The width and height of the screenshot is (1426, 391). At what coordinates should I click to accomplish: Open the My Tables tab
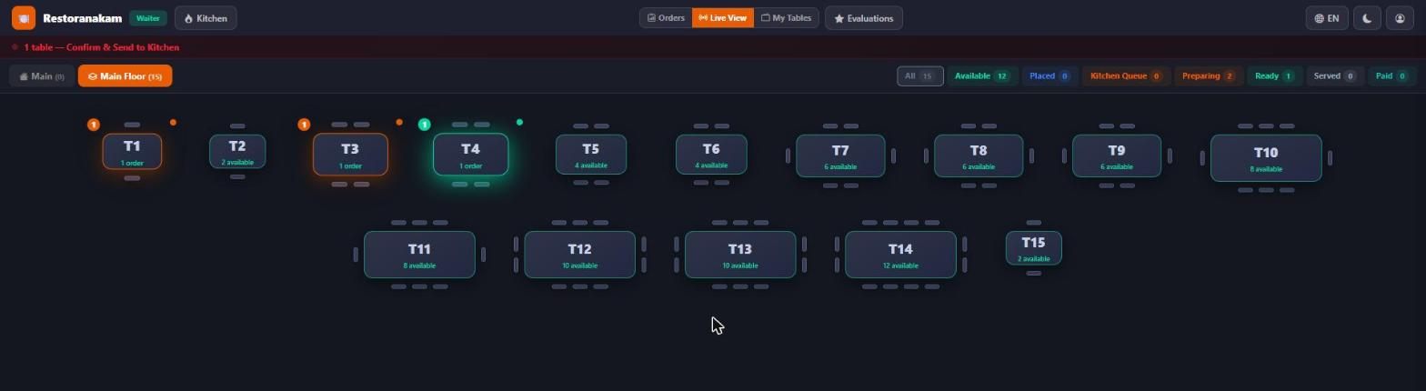point(786,18)
